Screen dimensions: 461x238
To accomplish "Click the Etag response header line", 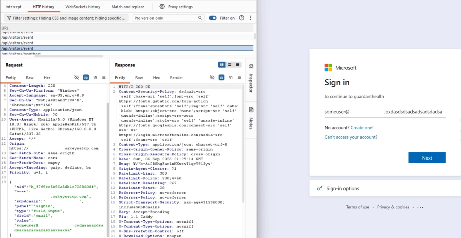I will point(166,164).
